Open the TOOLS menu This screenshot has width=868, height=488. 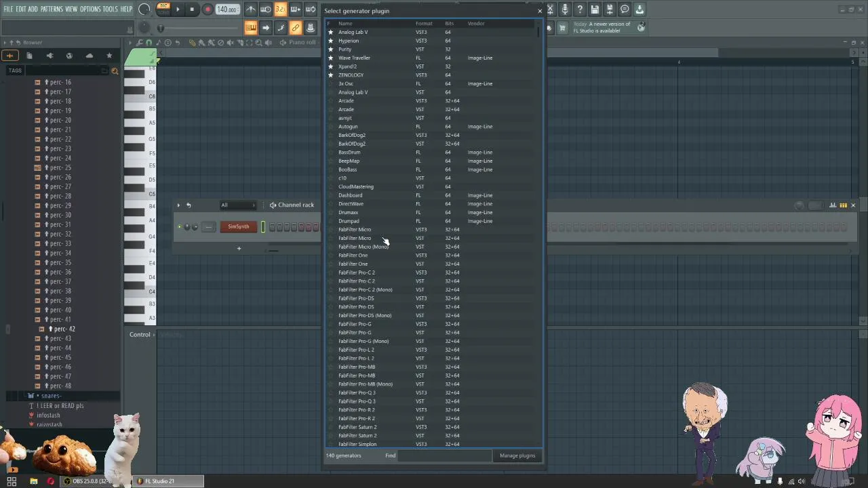110,9
